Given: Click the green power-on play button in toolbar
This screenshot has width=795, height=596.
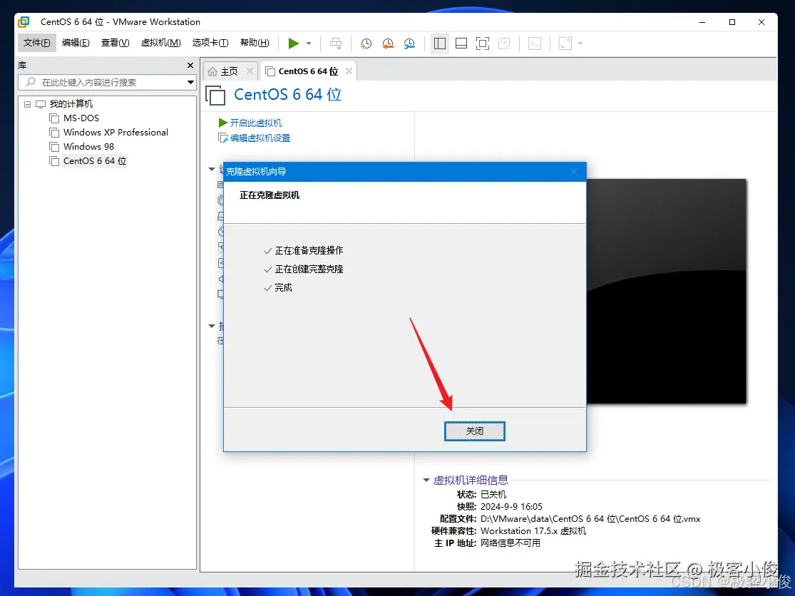Looking at the screenshot, I should [x=293, y=43].
